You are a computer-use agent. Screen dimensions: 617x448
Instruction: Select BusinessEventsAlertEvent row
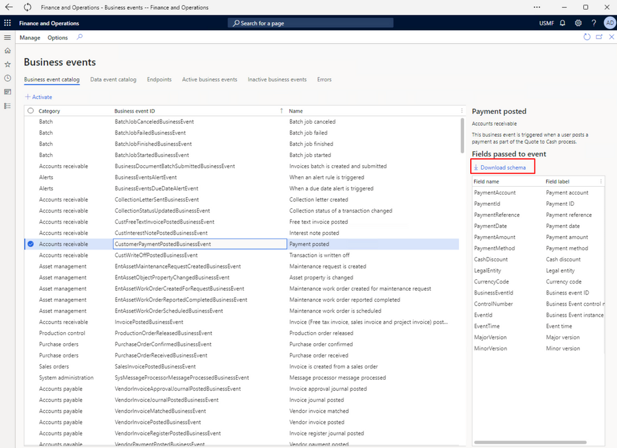[x=242, y=177]
